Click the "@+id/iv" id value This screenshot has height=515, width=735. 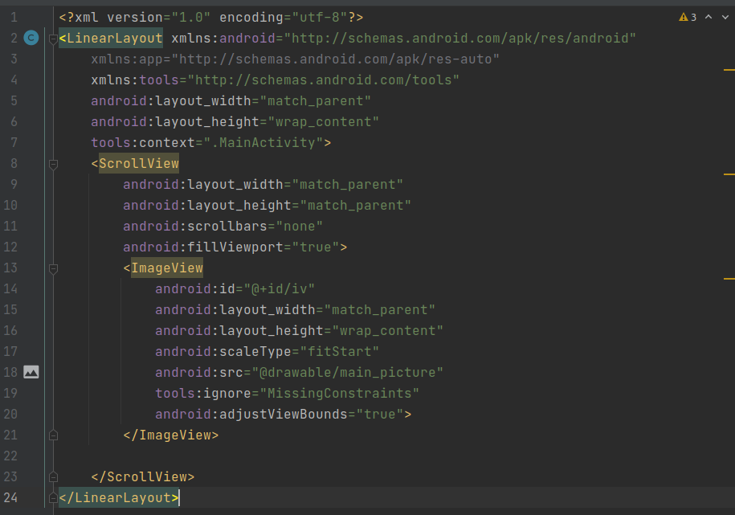279,289
